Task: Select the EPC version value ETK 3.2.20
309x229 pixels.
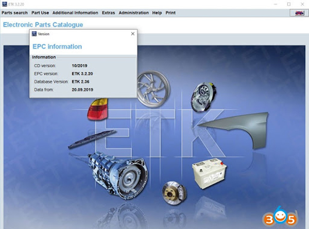Action: tap(82, 74)
